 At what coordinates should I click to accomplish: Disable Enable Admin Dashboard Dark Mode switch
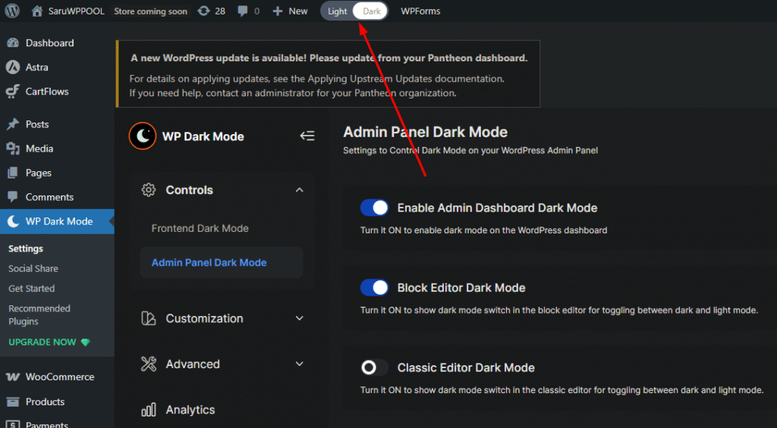tap(374, 208)
